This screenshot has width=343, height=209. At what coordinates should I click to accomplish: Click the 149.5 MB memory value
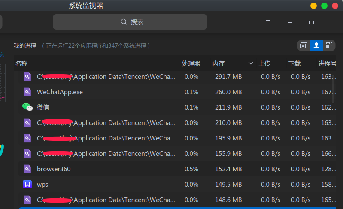pos(228,185)
